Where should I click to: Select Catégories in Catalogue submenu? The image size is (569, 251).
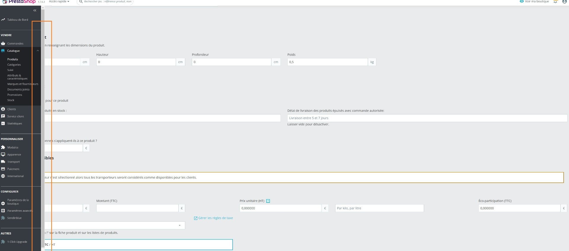pyautogui.click(x=14, y=65)
